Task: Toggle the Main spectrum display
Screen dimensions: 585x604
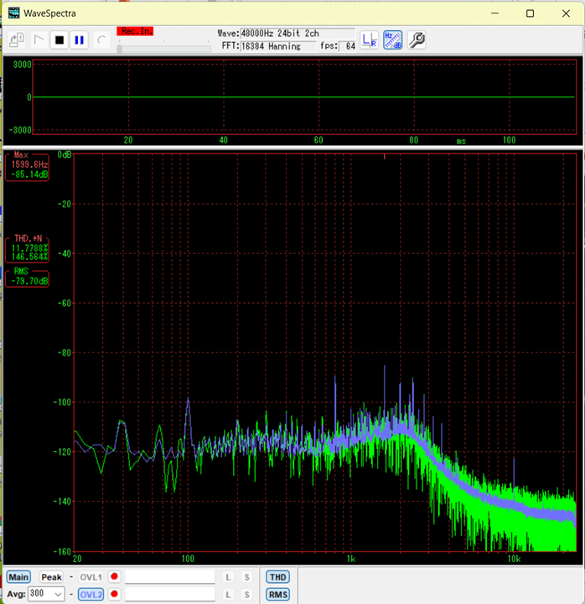Action: click(18, 577)
